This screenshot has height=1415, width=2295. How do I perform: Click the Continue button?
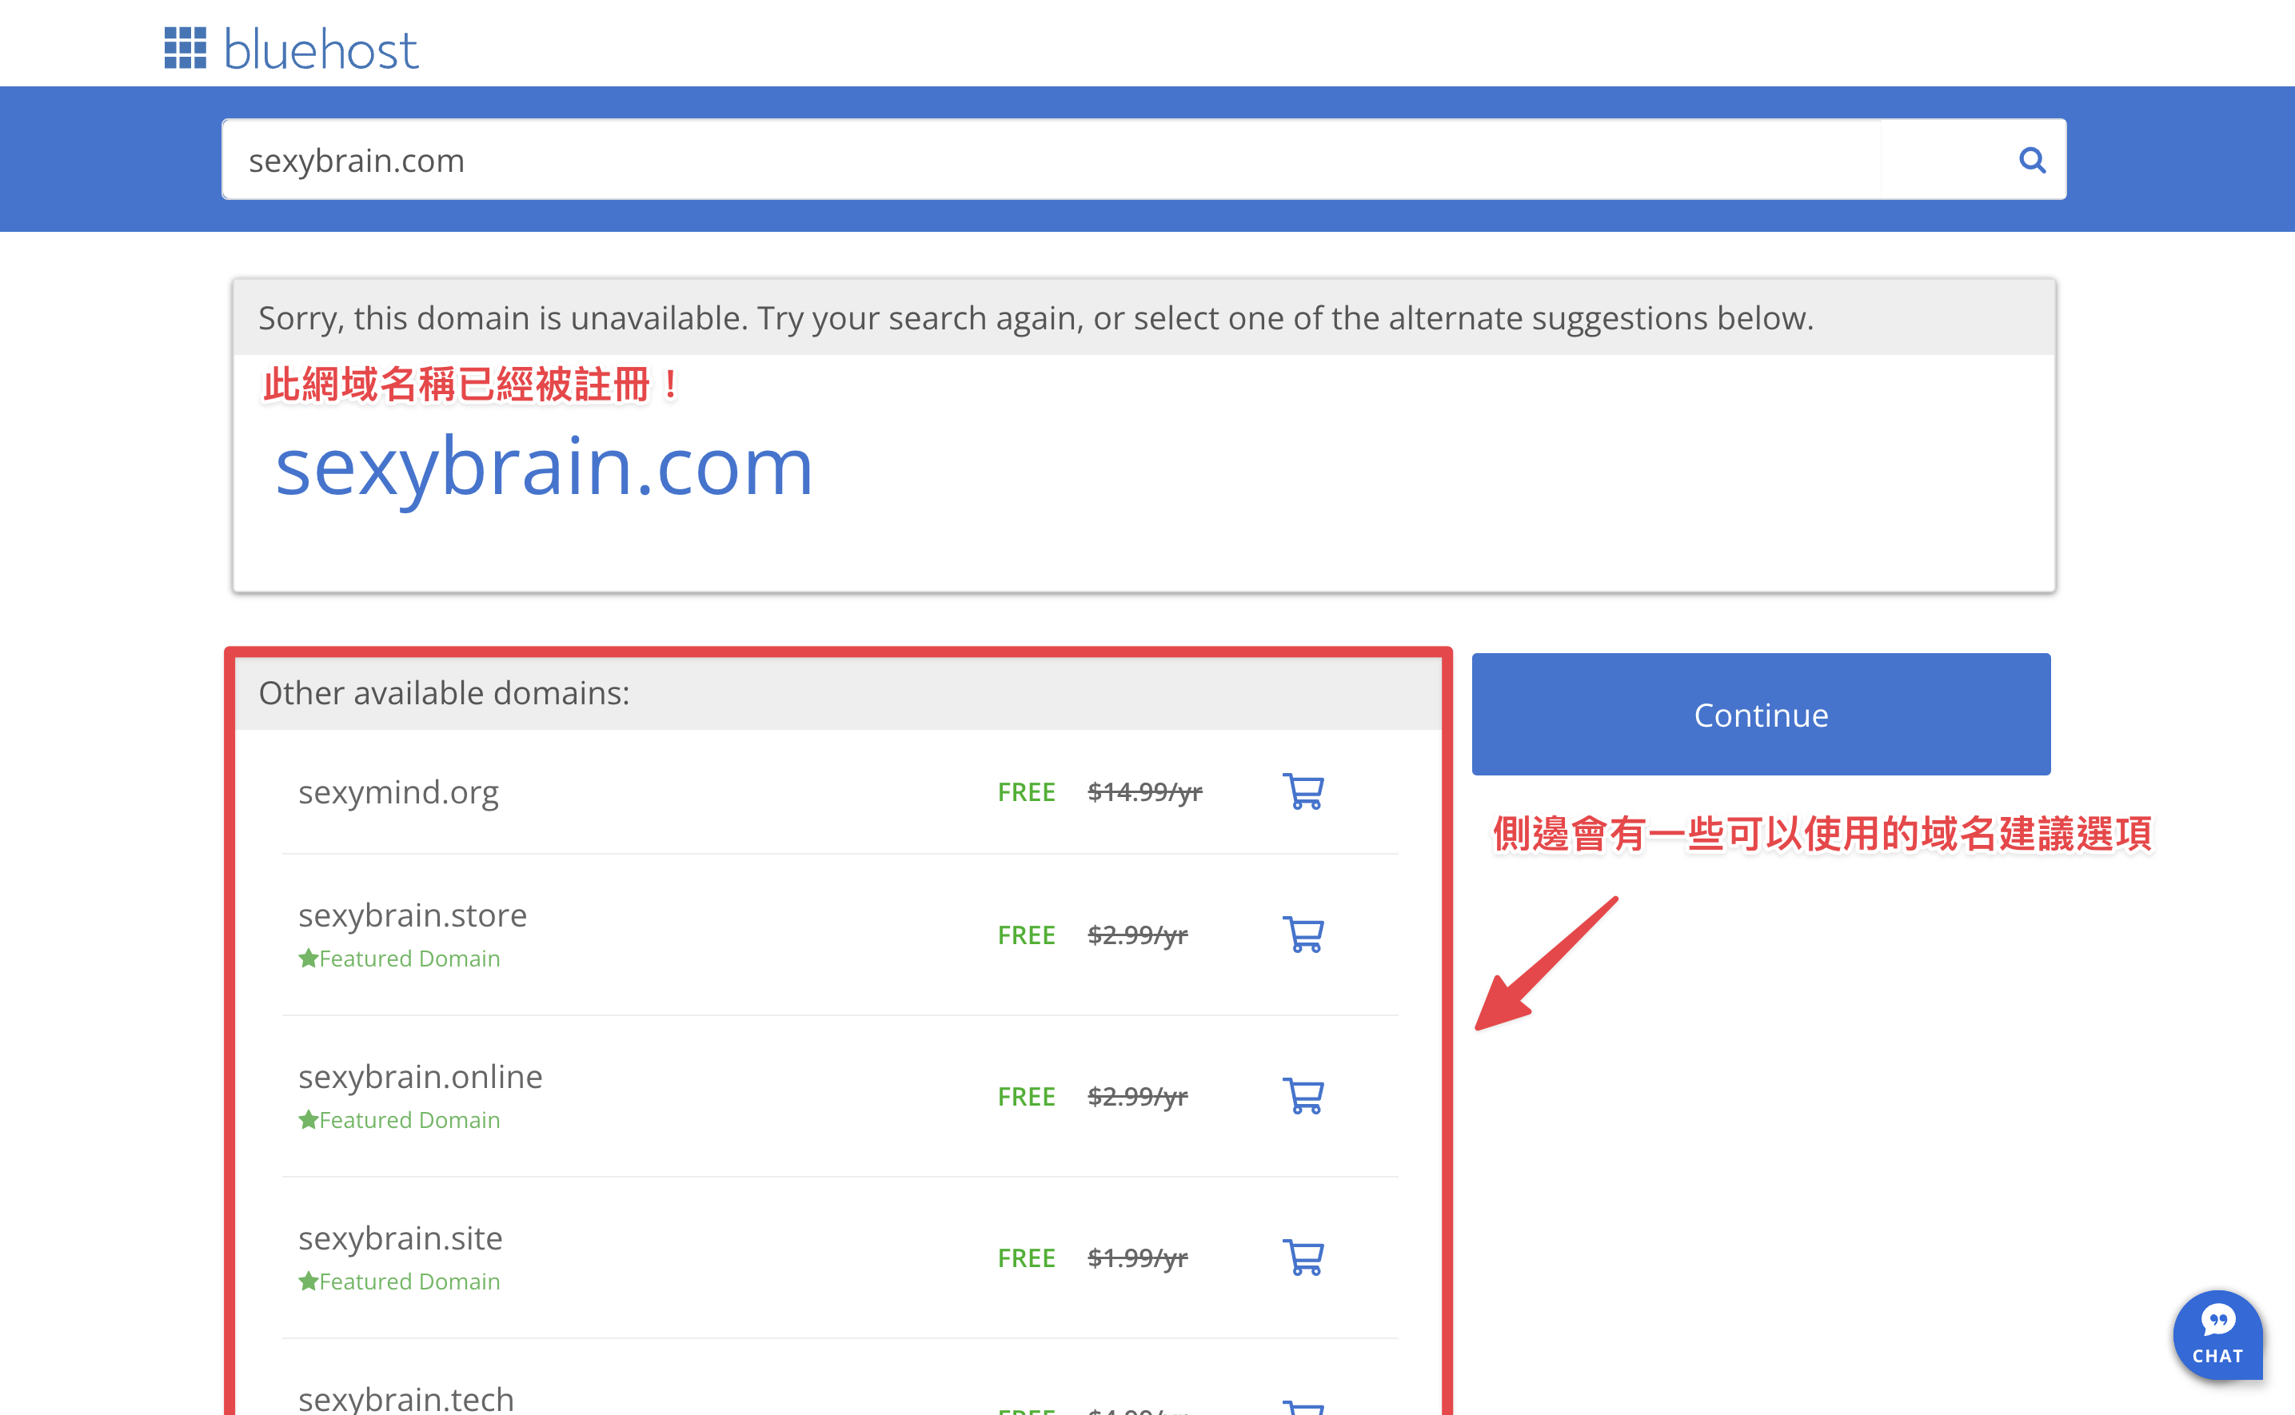(x=1761, y=714)
